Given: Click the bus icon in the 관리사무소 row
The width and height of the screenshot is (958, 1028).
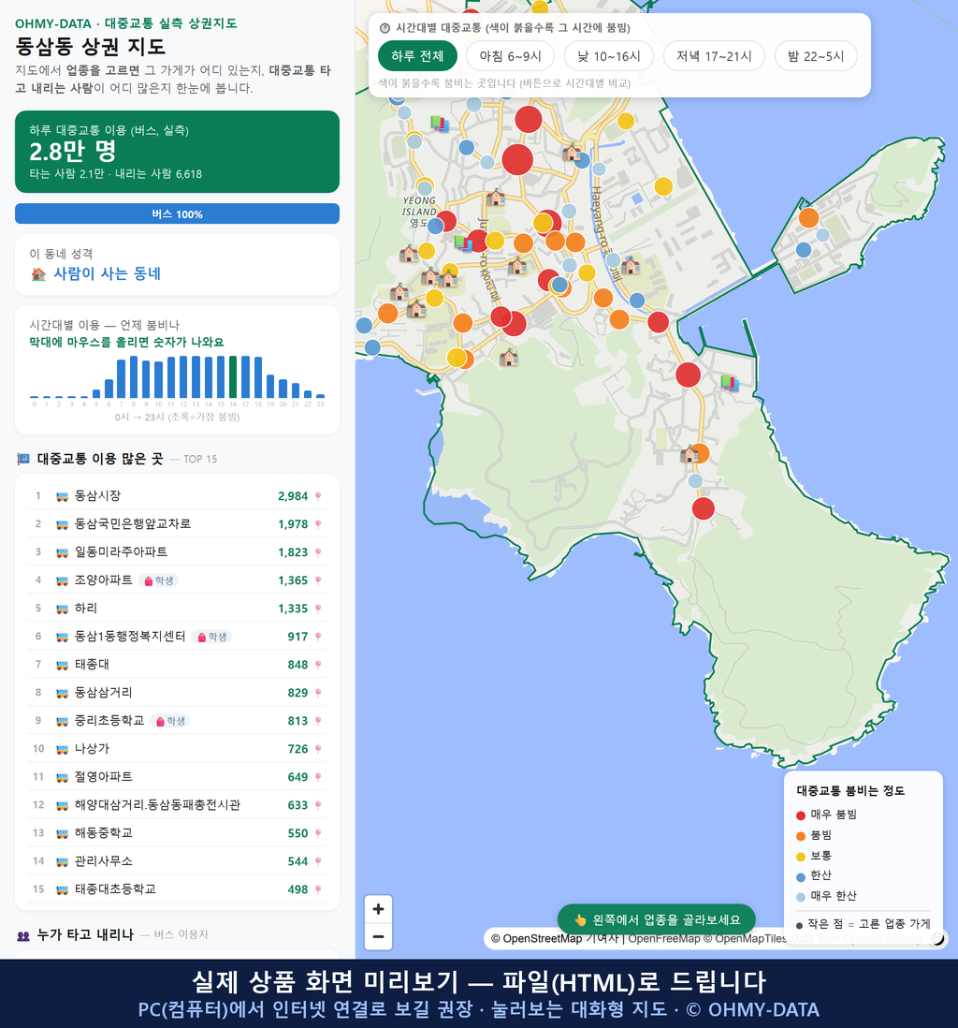Looking at the screenshot, I should coord(63,861).
